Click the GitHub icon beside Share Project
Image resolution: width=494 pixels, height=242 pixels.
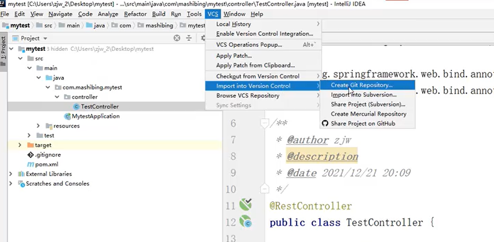coord(325,123)
